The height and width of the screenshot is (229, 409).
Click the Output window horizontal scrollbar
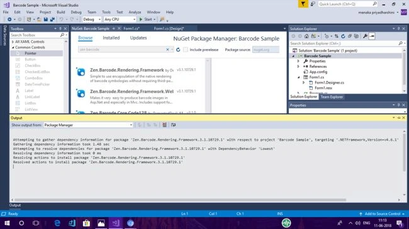[x=180, y=200]
